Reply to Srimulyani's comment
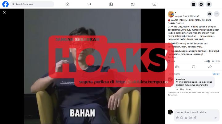 click(189, 89)
